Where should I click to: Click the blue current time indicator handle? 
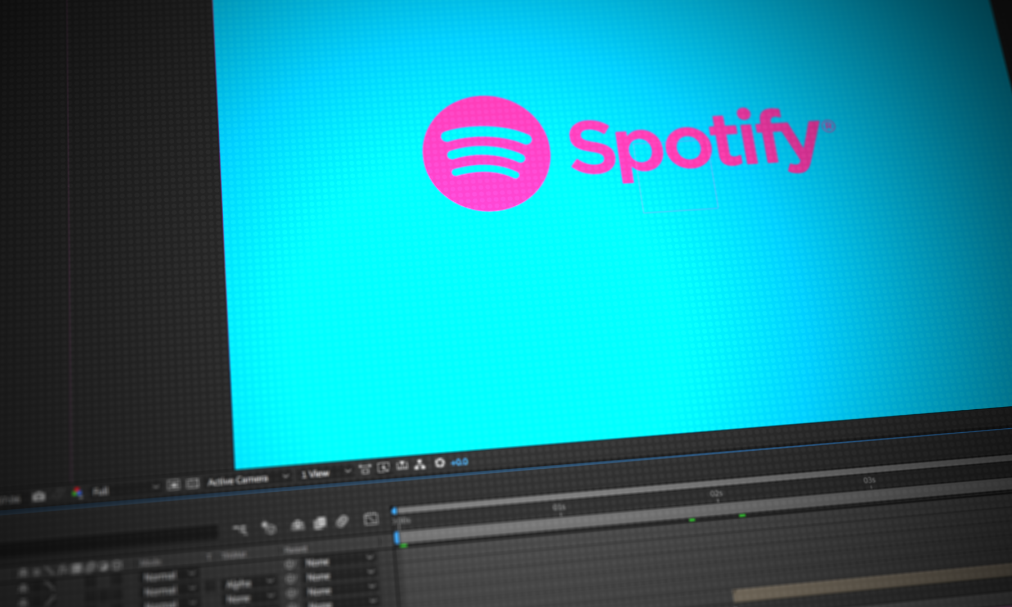(396, 538)
